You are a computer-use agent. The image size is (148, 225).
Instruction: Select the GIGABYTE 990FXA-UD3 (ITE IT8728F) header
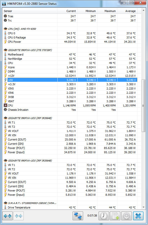(x=30, y=50)
